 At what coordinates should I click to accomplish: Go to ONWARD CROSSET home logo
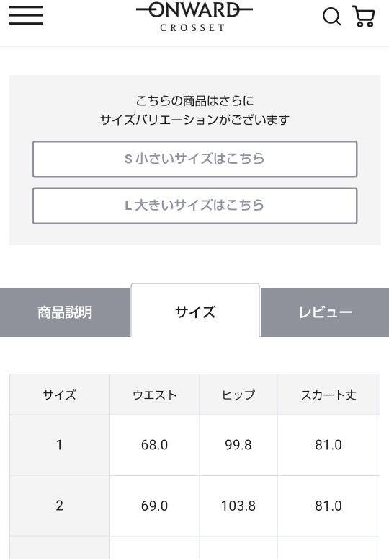[194, 17]
